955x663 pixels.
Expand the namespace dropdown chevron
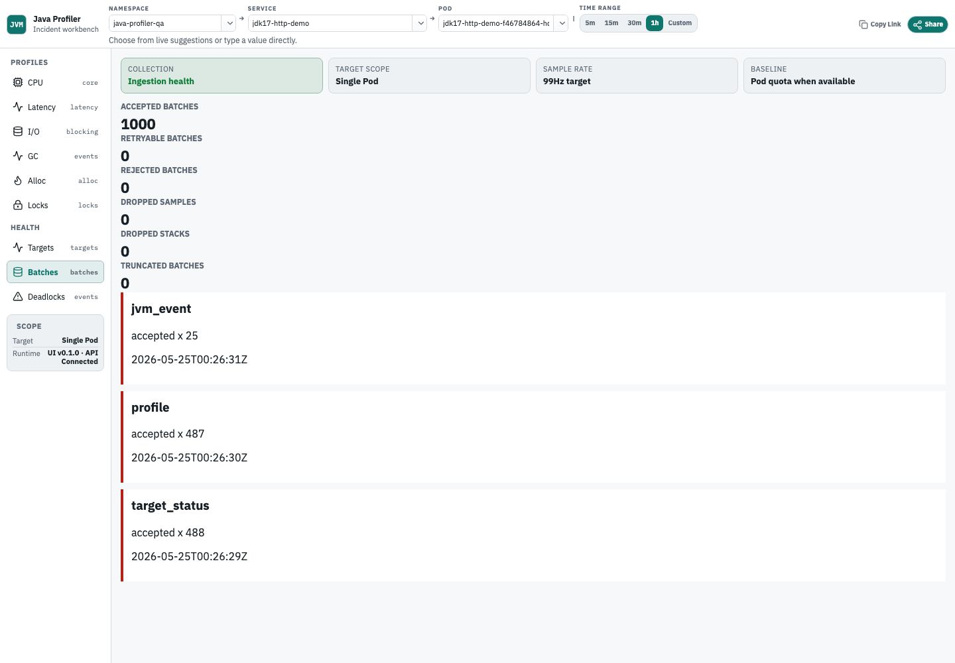click(x=229, y=23)
